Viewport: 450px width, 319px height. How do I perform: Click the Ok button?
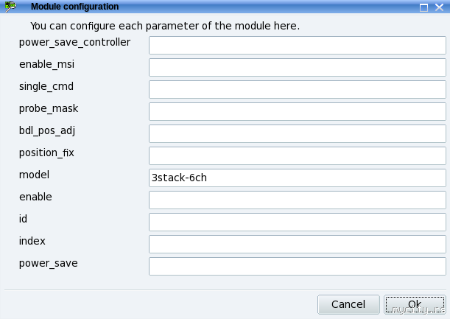[414, 304]
